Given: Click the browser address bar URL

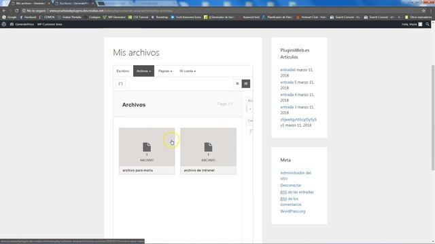Looking at the screenshot, I should [x=111, y=11].
